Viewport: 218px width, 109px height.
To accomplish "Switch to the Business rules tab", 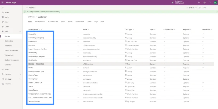I will pos(53,22).
